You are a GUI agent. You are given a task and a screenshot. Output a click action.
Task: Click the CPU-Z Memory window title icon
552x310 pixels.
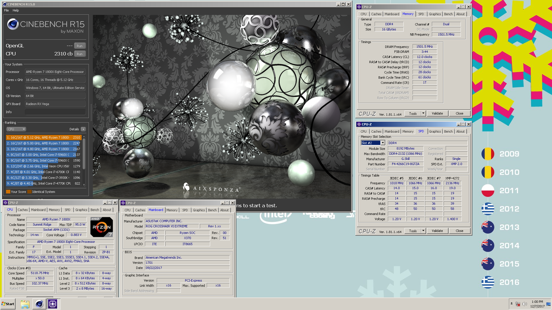pos(359,7)
